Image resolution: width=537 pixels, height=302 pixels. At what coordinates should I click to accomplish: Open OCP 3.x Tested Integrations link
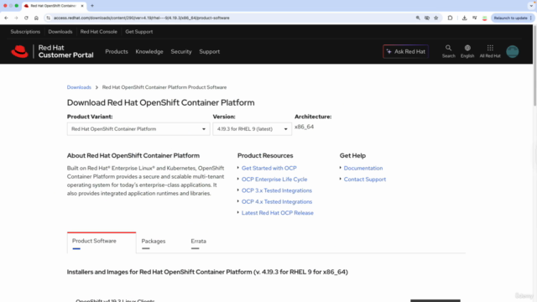tap(277, 190)
